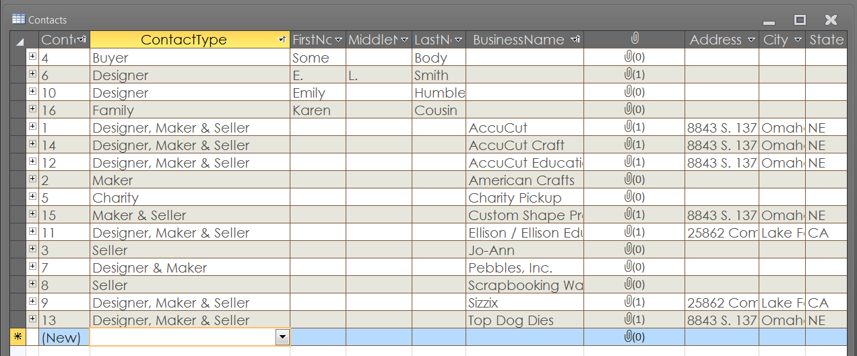
Task: Expand subdatasheet for contact 6
Action: click(32, 74)
